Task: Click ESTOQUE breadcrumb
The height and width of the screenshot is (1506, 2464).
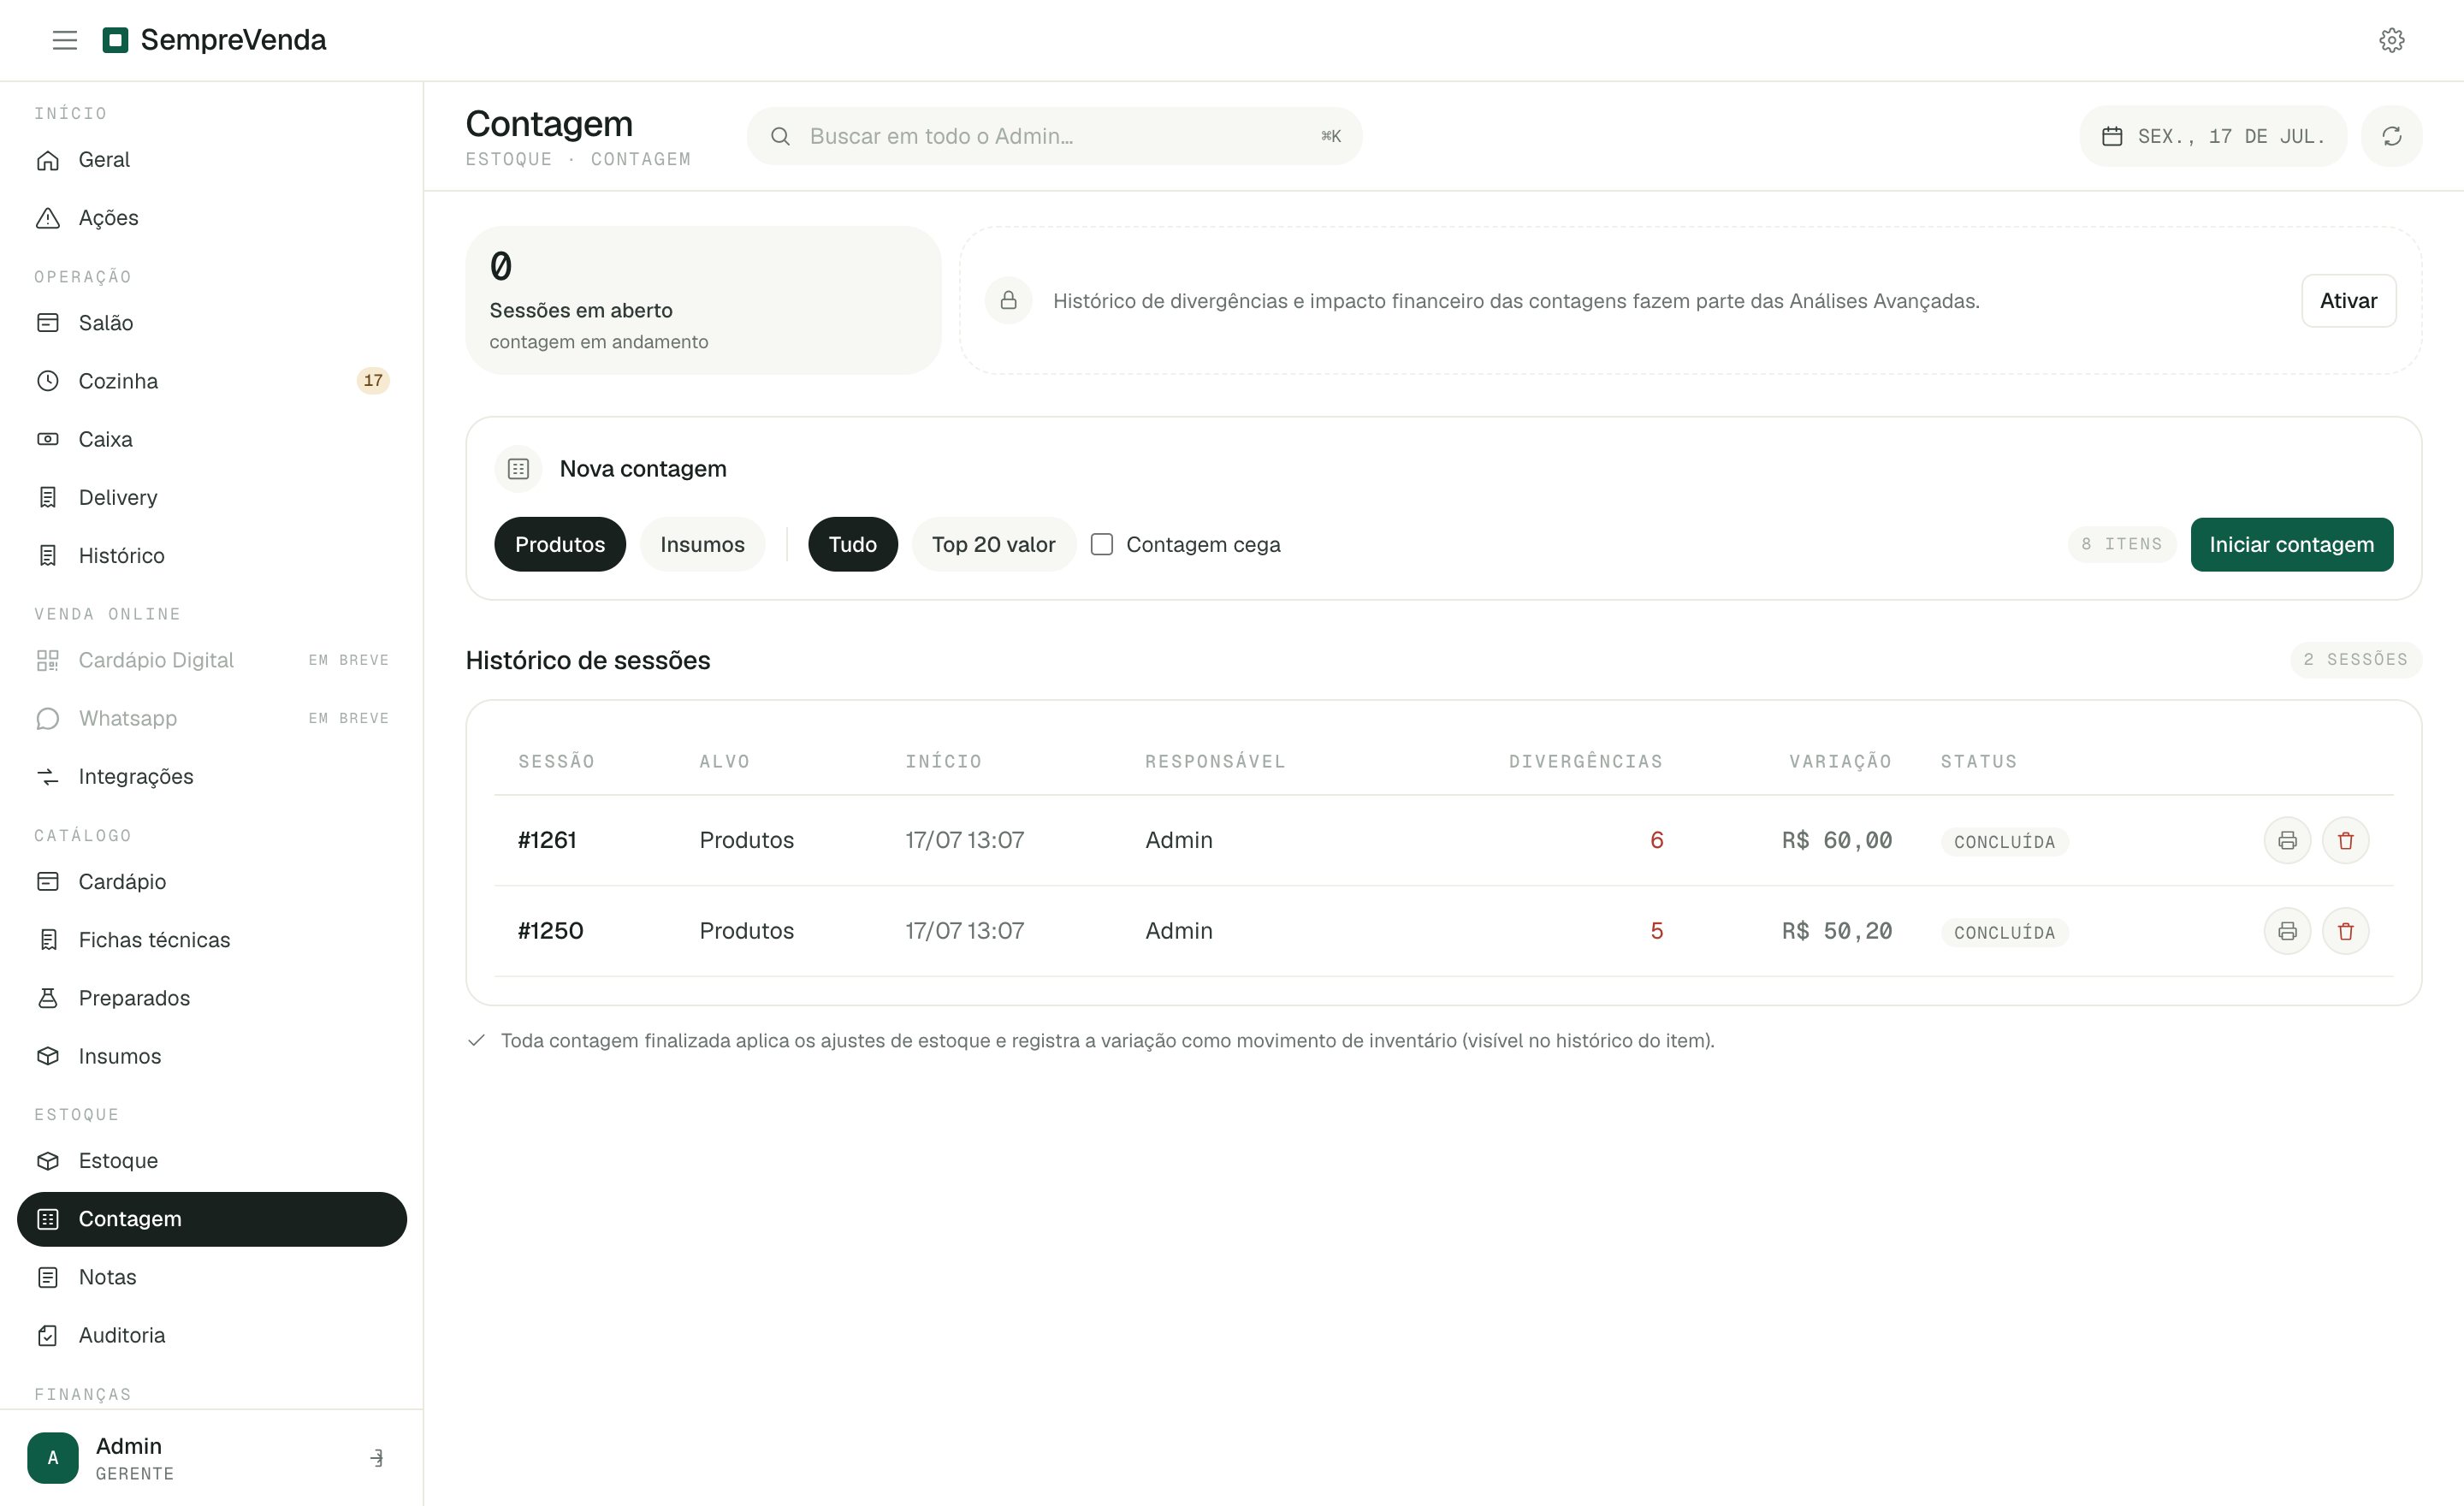Action: click(x=508, y=159)
